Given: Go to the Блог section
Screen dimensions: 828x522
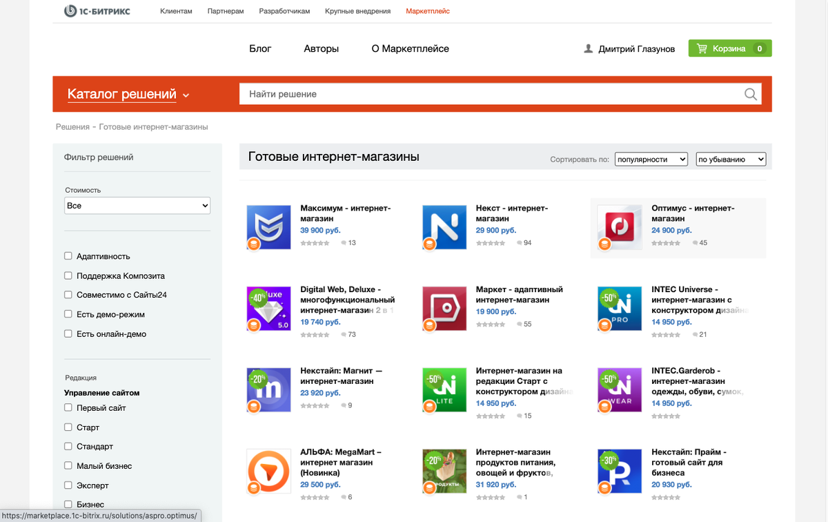Looking at the screenshot, I should coord(260,49).
